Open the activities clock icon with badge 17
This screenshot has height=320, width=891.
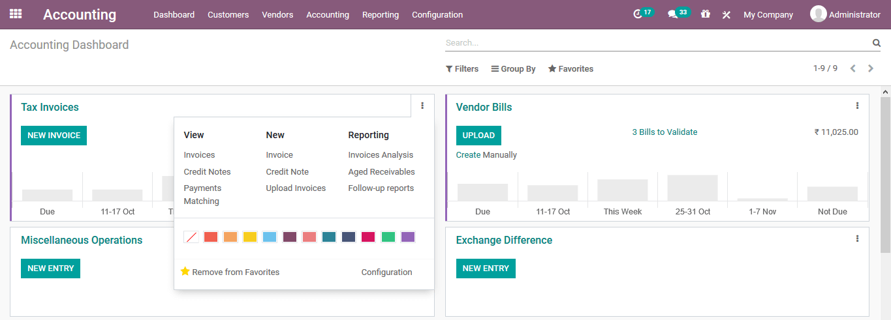pos(638,14)
